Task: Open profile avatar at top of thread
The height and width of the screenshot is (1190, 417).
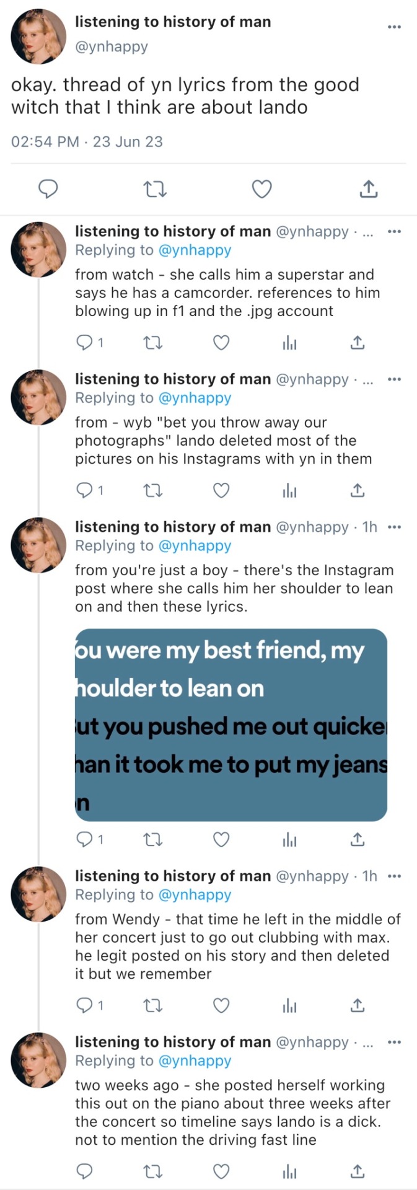Action: [x=38, y=37]
